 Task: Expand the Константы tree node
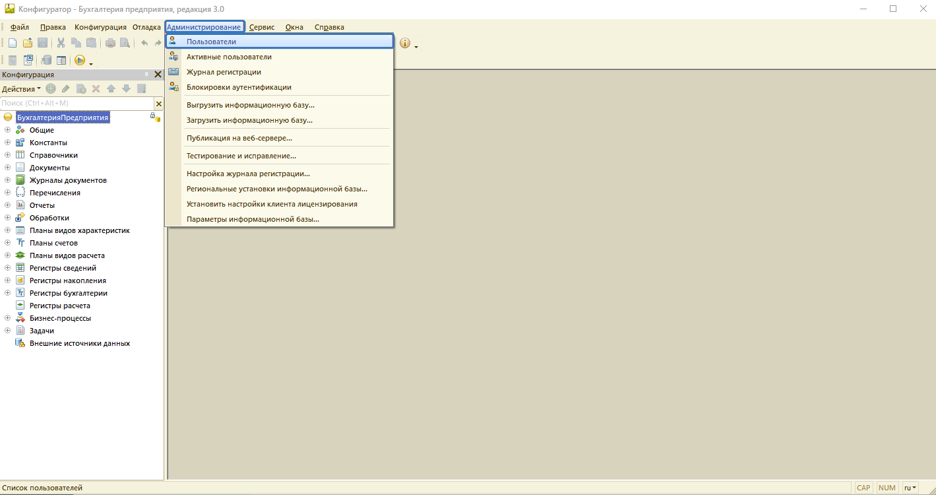tap(8, 143)
